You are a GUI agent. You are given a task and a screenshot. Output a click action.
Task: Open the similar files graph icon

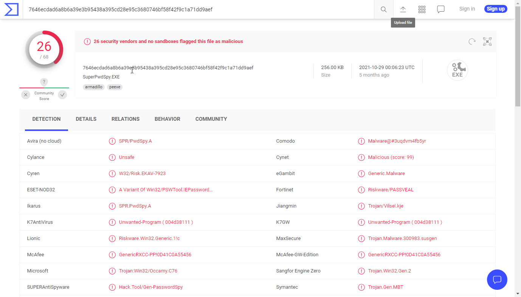point(487,42)
